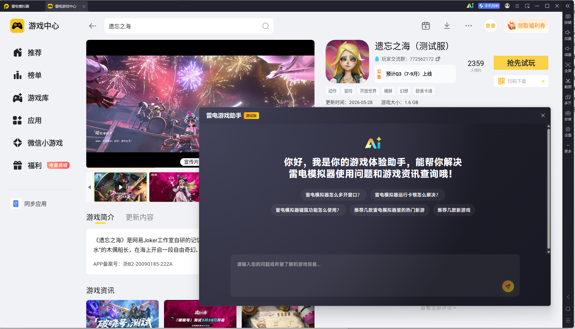Click 安装 APK install icon
Viewport: 575px width, 329px height.
click(568, 116)
